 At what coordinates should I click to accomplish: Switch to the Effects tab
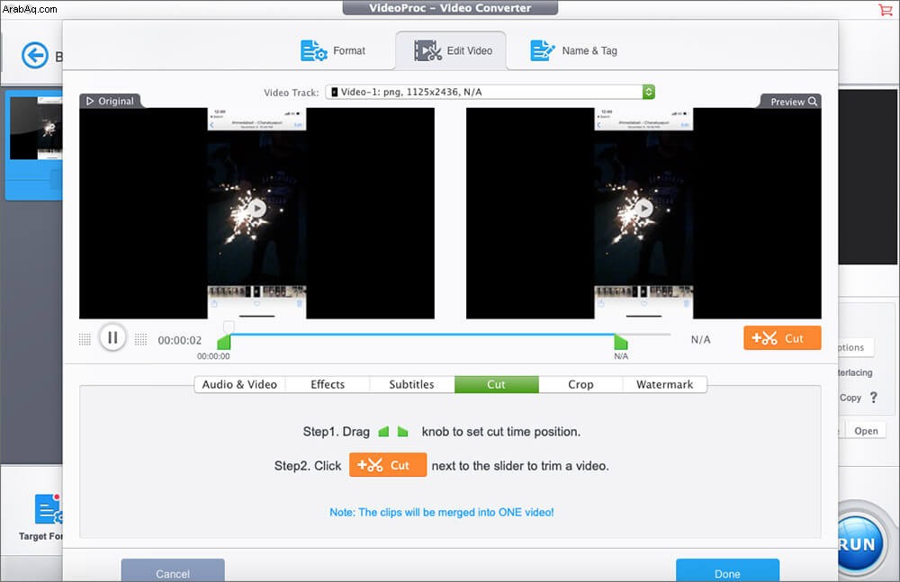coord(328,385)
